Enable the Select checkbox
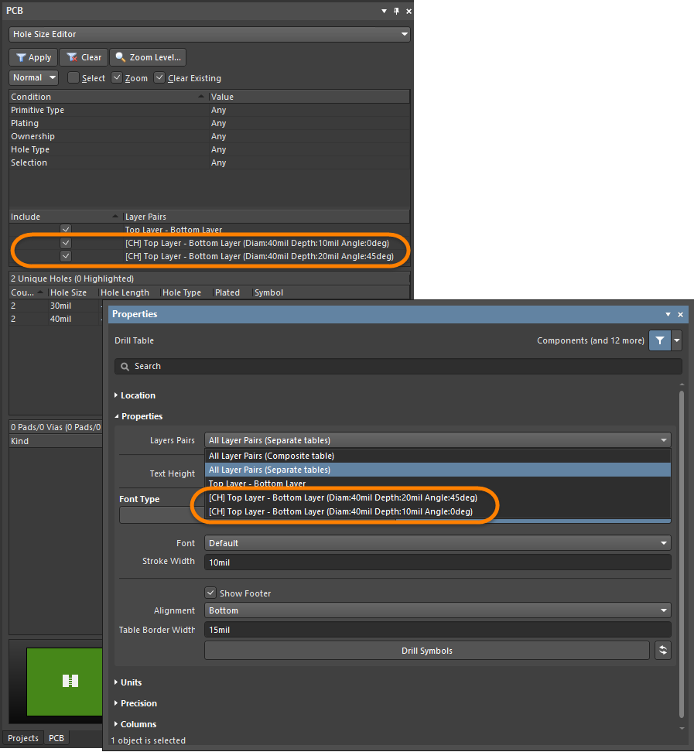Viewport: 694px width, 752px height. (74, 78)
